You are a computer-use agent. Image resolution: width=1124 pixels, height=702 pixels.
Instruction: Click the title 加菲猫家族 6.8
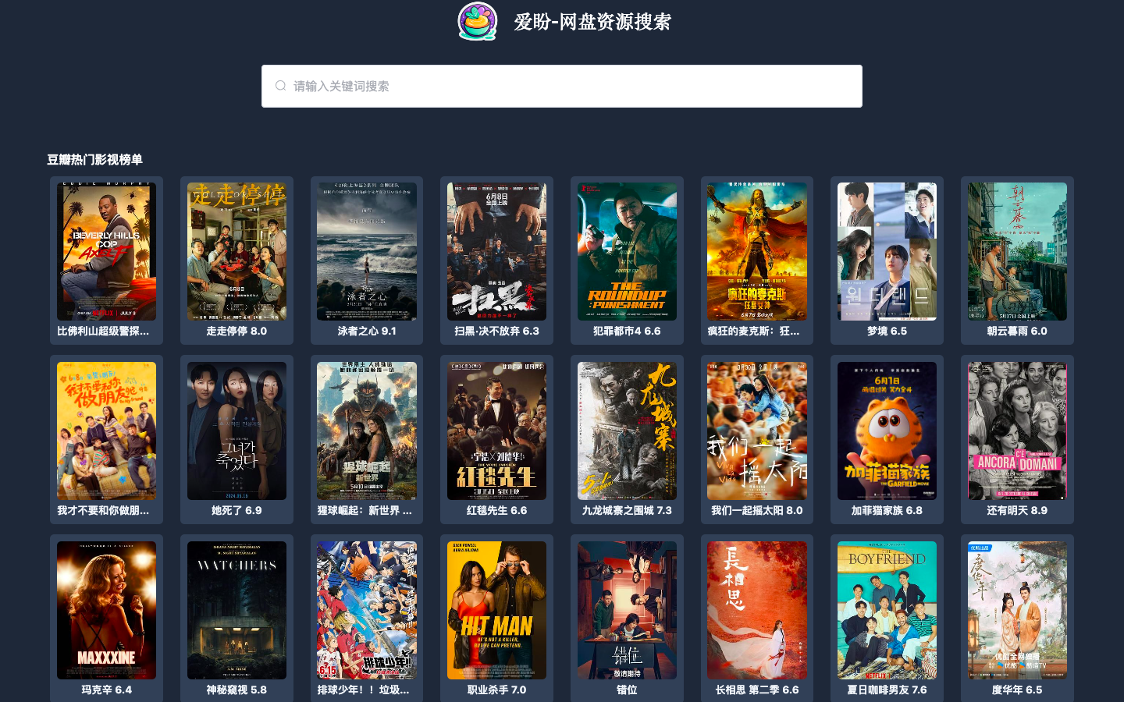887,510
